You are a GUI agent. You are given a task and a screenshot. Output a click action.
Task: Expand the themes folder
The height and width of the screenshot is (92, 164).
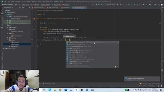[x=10, y=47]
